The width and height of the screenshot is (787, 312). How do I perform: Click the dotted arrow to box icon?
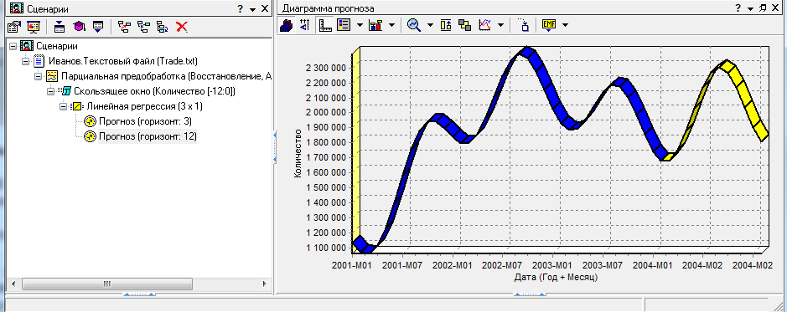524,25
